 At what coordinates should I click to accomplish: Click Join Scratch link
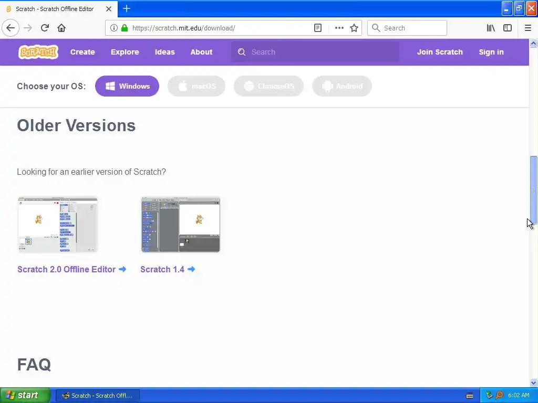[440, 52]
